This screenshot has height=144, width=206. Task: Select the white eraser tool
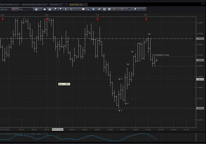136,9
